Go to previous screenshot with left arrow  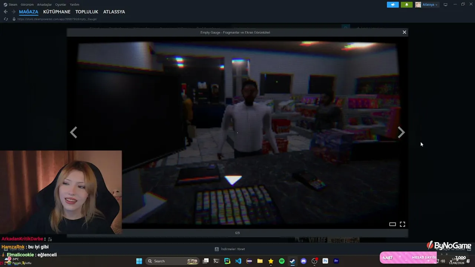coord(73,132)
